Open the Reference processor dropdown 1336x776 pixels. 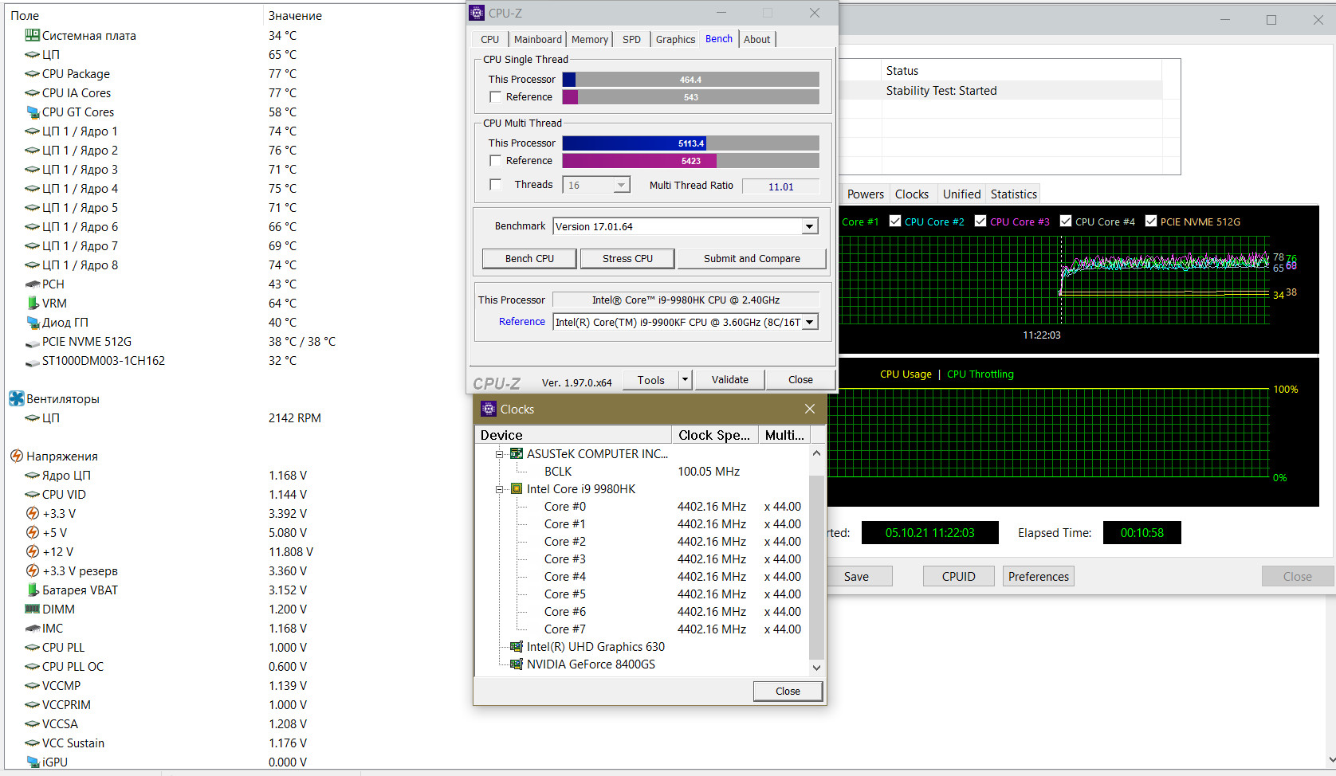coord(810,322)
